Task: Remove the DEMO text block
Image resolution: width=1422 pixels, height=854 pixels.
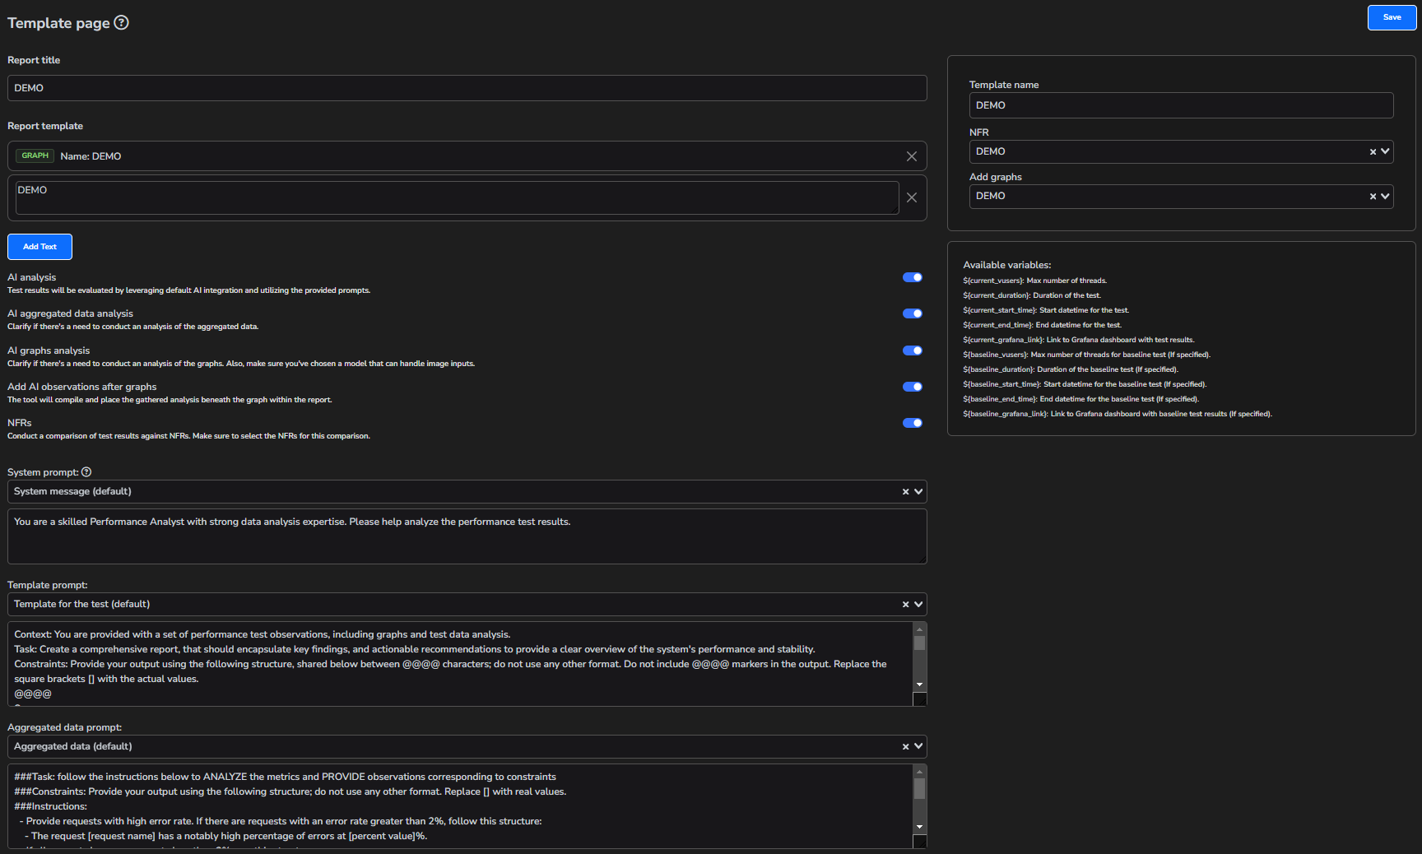Action: (x=912, y=197)
